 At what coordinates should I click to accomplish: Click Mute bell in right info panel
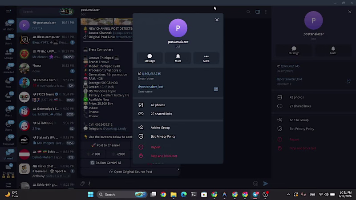[333, 50]
